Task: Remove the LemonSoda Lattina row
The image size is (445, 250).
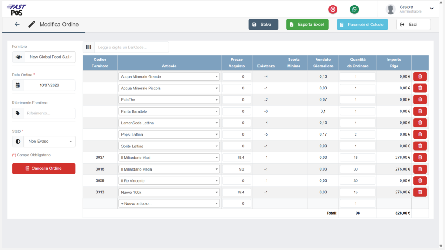Action: pos(420,123)
